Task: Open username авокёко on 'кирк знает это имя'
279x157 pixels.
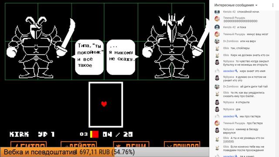Action: click(228, 71)
